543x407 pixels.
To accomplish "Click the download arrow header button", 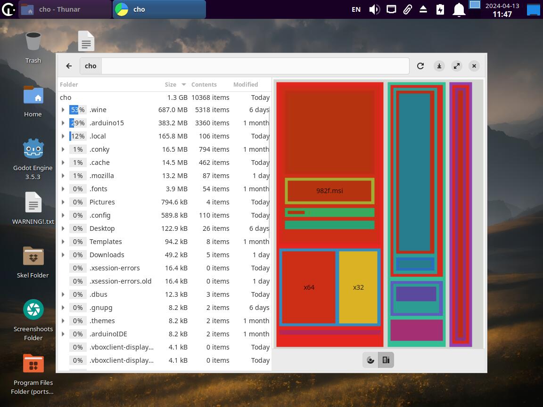I will pyautogui.click(x=439, y=66).
